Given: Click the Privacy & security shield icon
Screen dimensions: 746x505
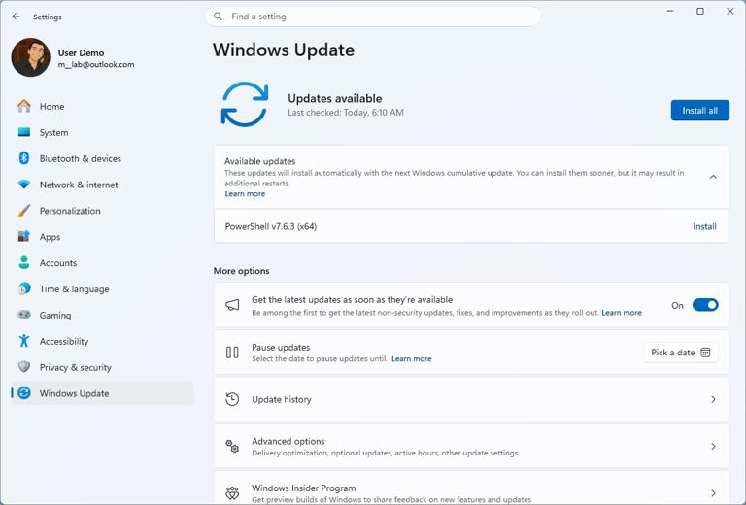Looking at the screenshot, I should point(23,367).
